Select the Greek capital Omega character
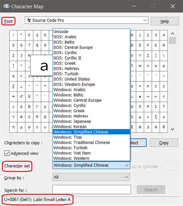Viewport: 183px width, 206px height. tap(45, 117)
